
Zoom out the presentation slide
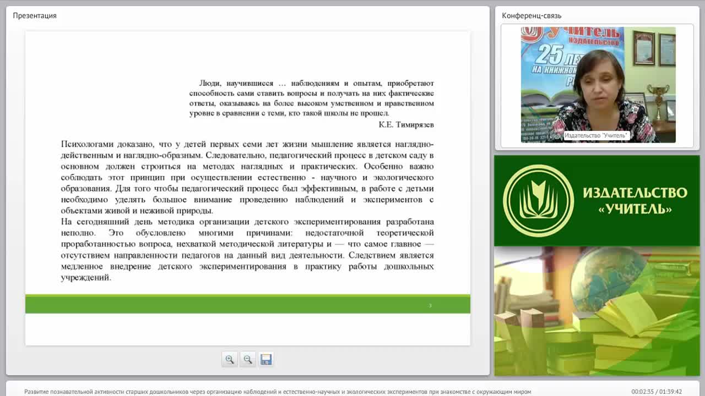pyautogui.click(x=248, y=359)
